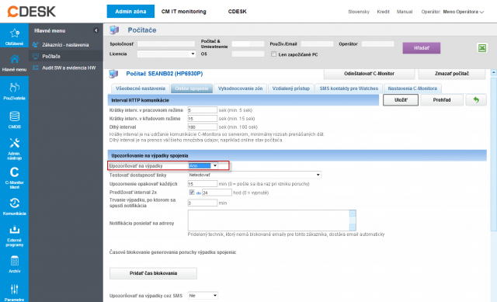Open Testovať dostupnosť linky dropdown
The height and width of the screenshot is (302, 497).
click(x=255, y=175)
